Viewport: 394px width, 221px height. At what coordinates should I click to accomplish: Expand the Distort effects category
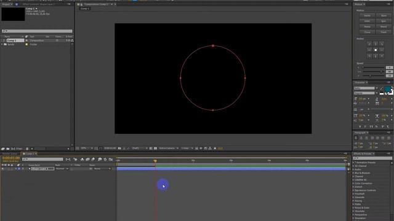[353, 187]
